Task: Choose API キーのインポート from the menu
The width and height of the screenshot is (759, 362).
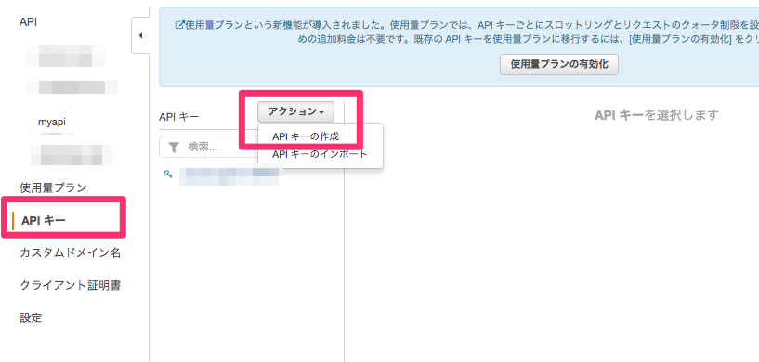Action: click(320, 154)
